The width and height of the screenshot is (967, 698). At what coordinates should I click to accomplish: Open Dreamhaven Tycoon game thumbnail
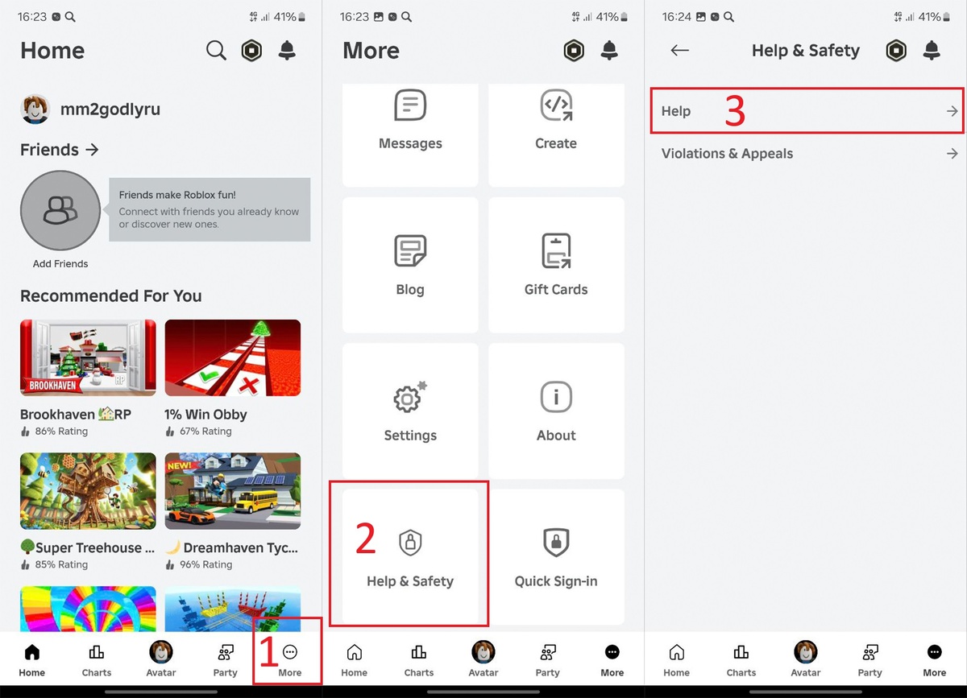[233, 491]
